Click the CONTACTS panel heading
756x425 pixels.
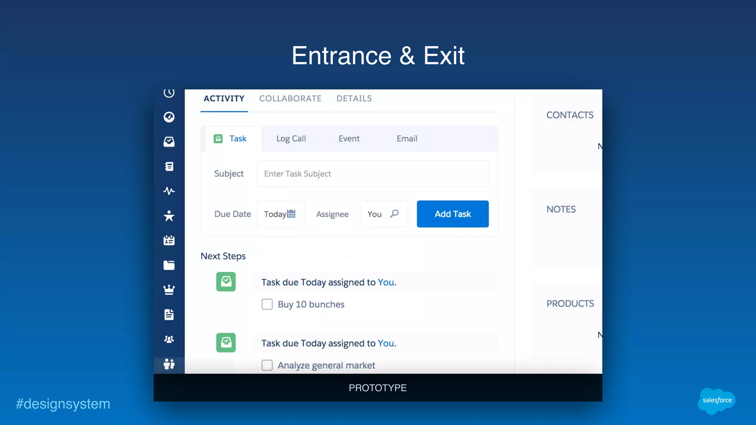[570, 115]
